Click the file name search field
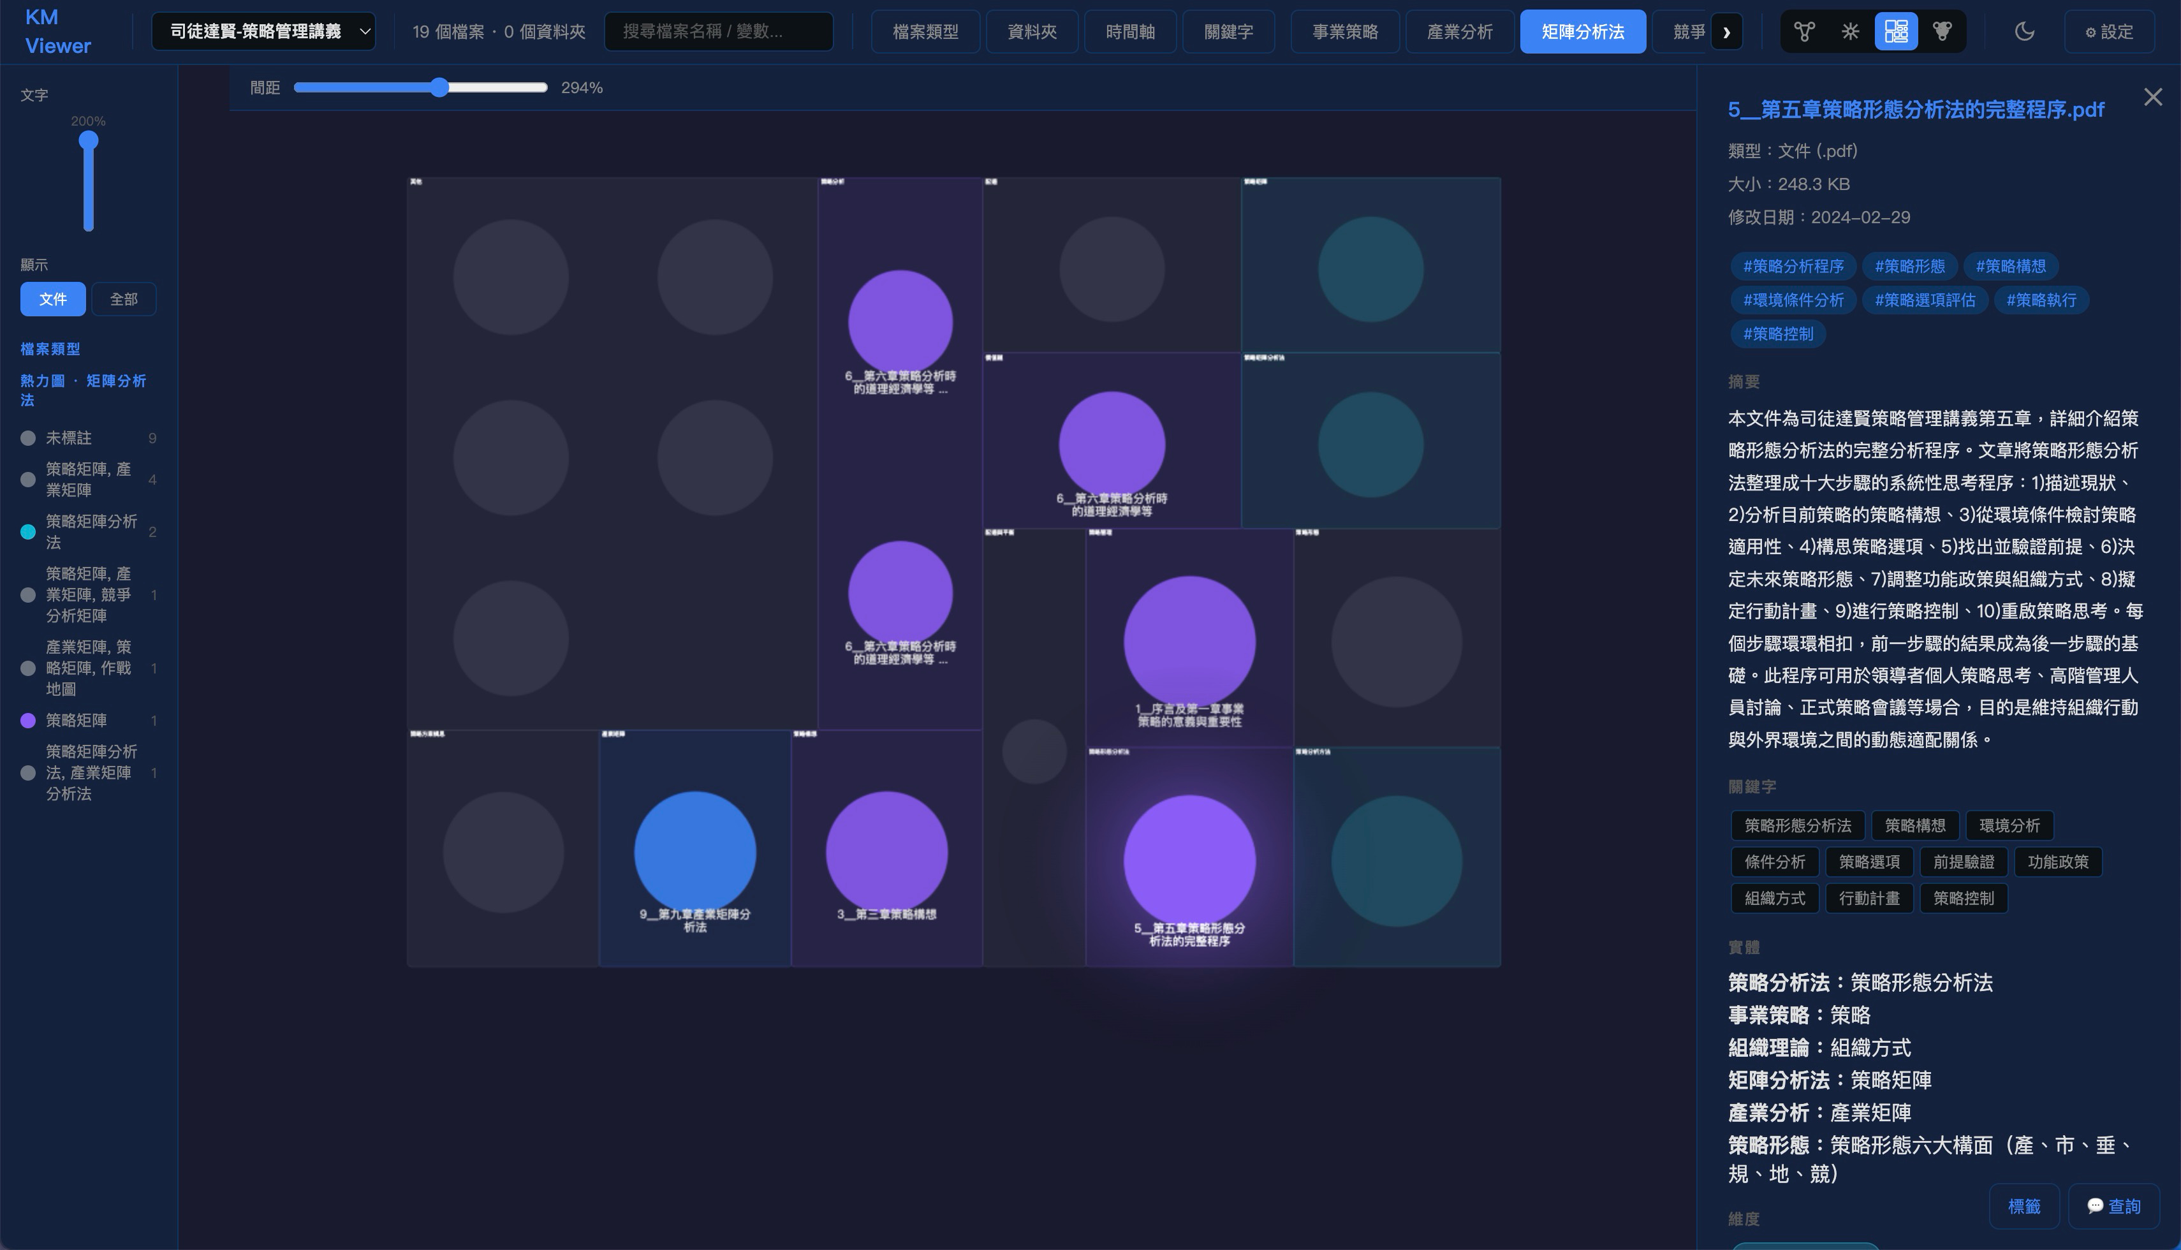 click(717, 32)
